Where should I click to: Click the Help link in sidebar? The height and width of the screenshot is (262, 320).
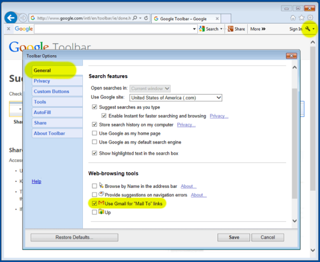(37, 181)
